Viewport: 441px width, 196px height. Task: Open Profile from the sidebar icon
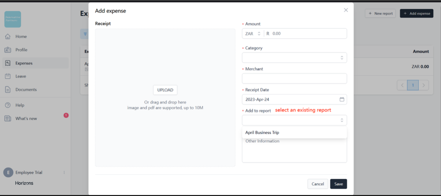(8, 50)
